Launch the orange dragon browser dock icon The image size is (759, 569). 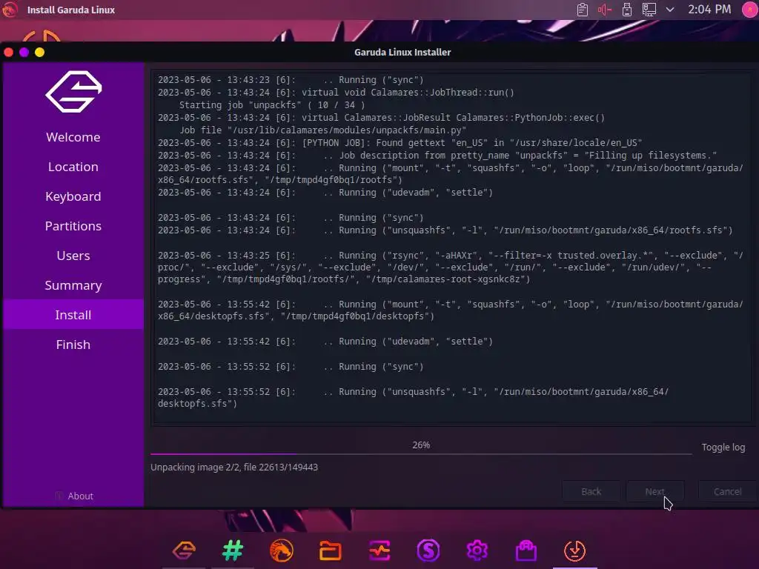tap(281, 550)
